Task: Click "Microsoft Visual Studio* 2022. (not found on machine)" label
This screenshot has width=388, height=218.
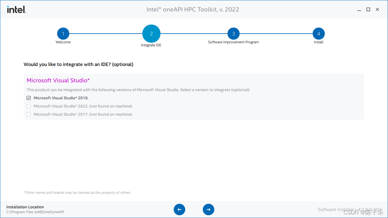Action: 83,106
